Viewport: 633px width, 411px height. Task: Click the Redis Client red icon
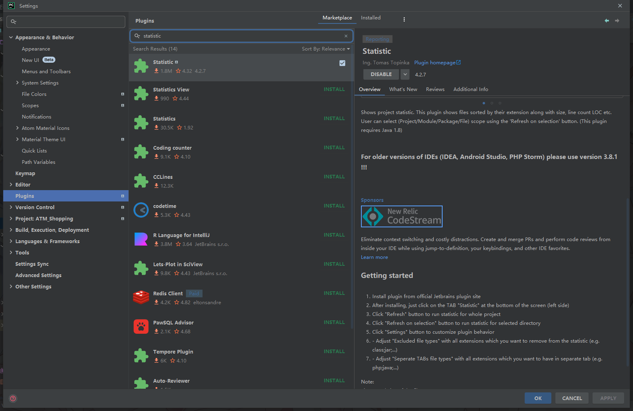141,297
